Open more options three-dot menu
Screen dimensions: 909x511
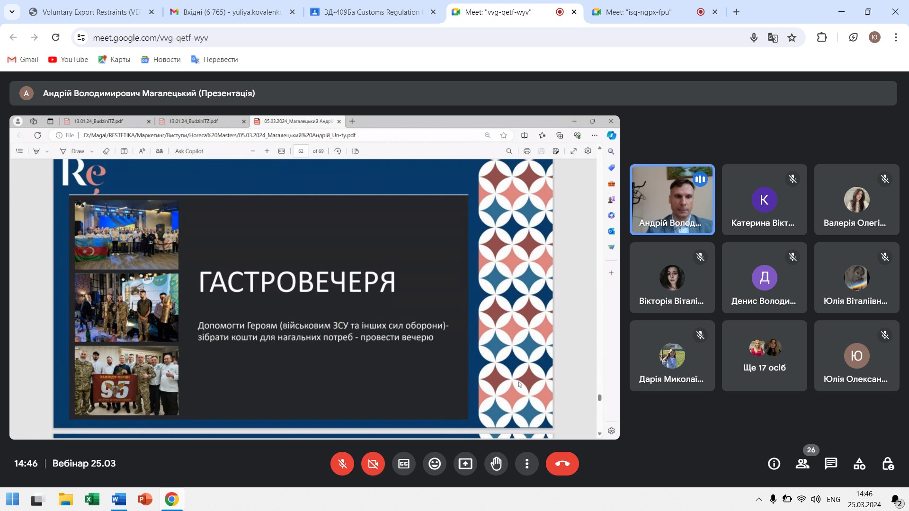(527, 464)
